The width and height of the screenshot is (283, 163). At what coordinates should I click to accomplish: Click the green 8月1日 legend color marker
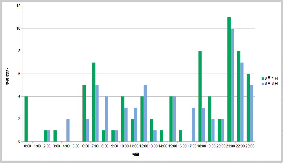[x=263, y=78]
